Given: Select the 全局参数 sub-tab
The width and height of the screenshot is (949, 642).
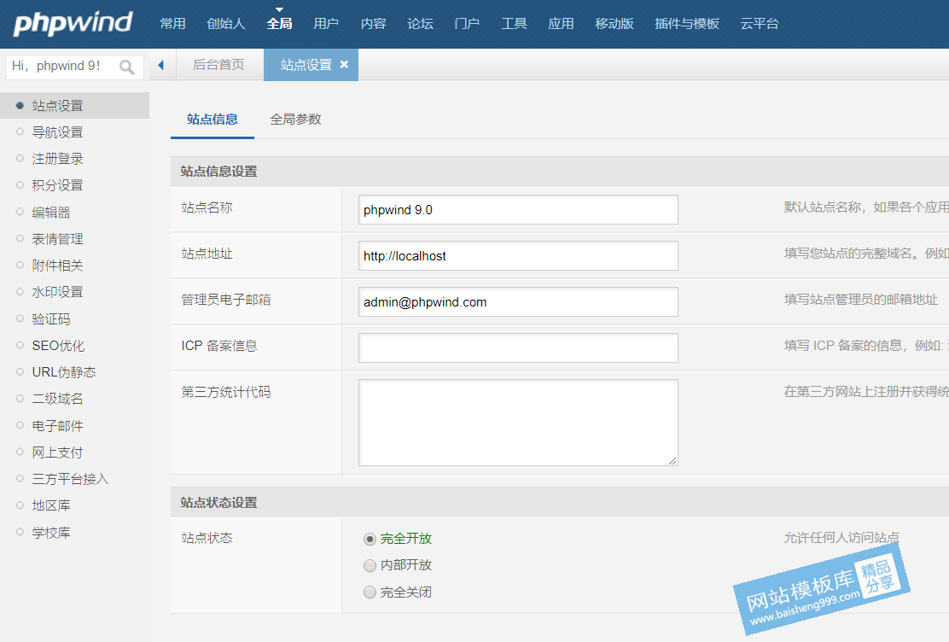Looking at the screenshot, I should coord(295,120).
